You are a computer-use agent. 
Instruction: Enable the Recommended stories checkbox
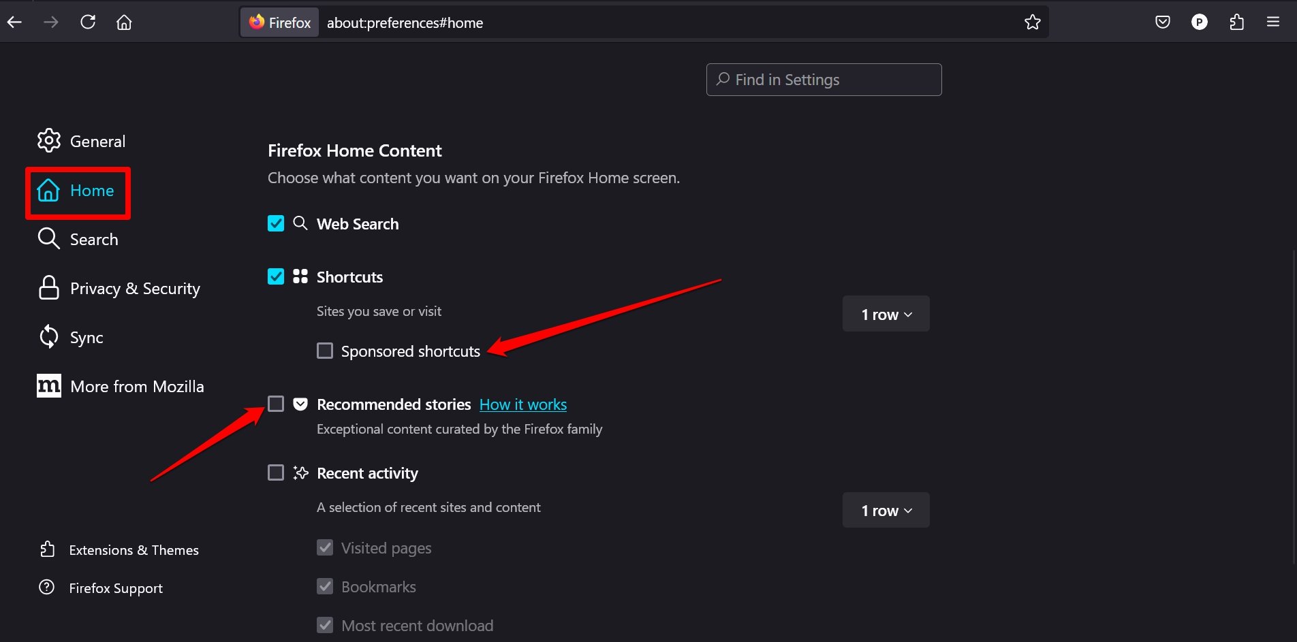pos(276,404)
